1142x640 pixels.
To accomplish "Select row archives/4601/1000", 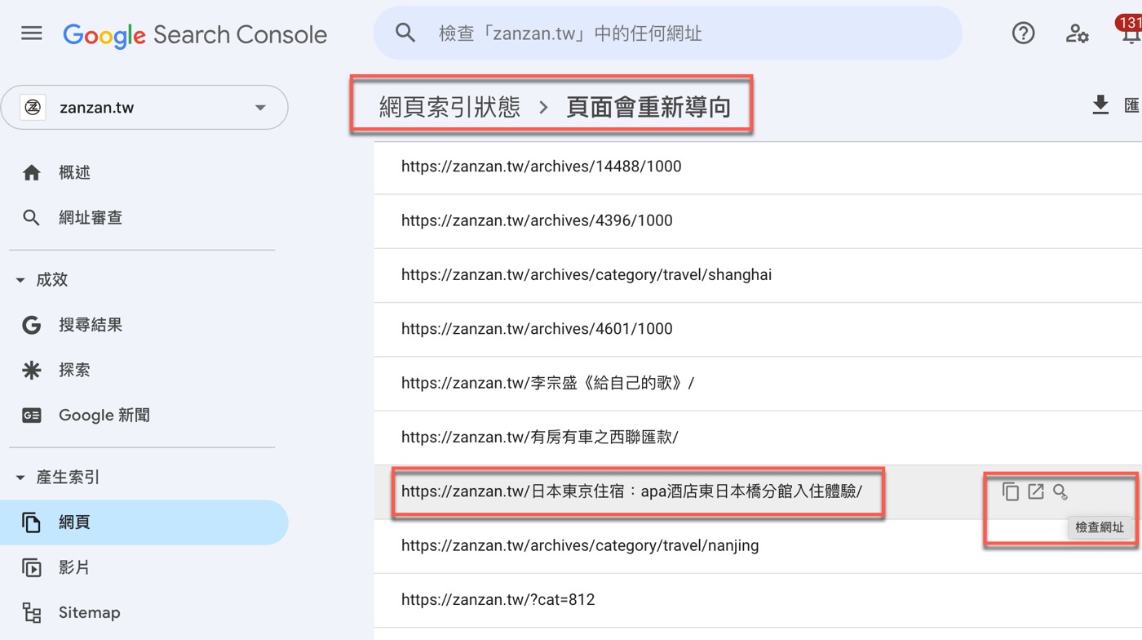I will click(x=758, y=329).
